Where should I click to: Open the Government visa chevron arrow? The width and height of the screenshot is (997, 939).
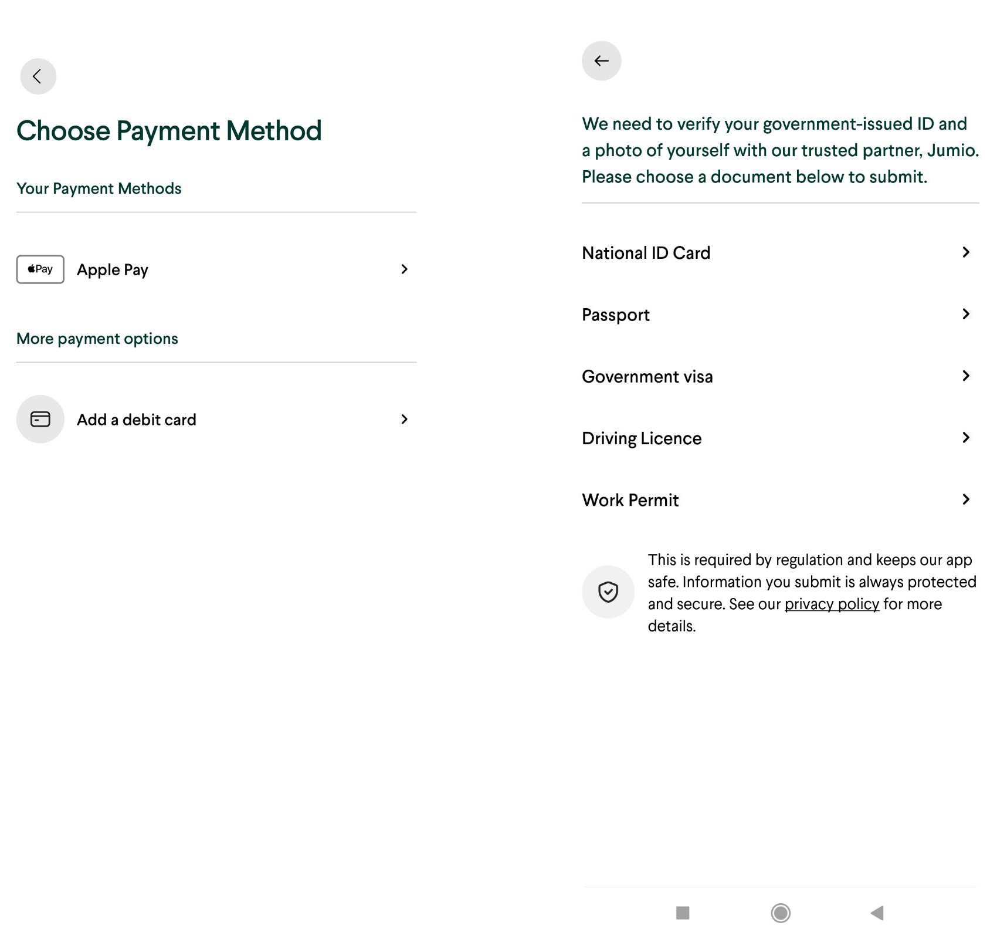pyautogui.click(x=965, y=376)
